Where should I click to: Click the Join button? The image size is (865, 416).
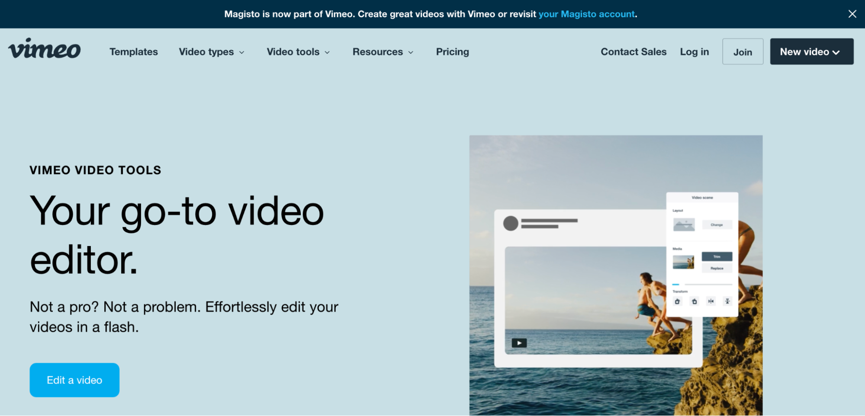(x=743, y=51)
